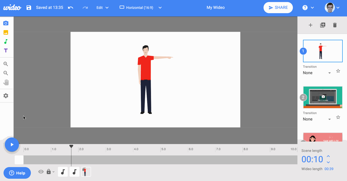Click the SHARE button
Image resolution: width=347 pixels, height=181 pixels.
pos(278,8)
